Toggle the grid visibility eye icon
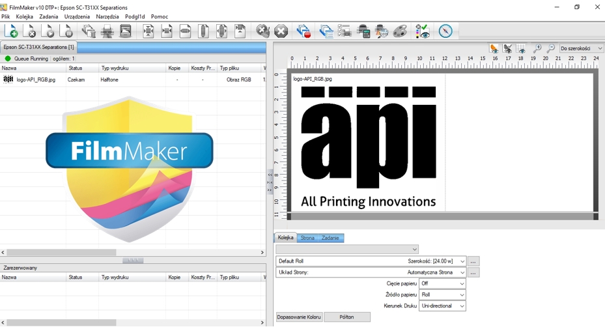This screenshot has width=605, height=329. [x=521, y=49]
